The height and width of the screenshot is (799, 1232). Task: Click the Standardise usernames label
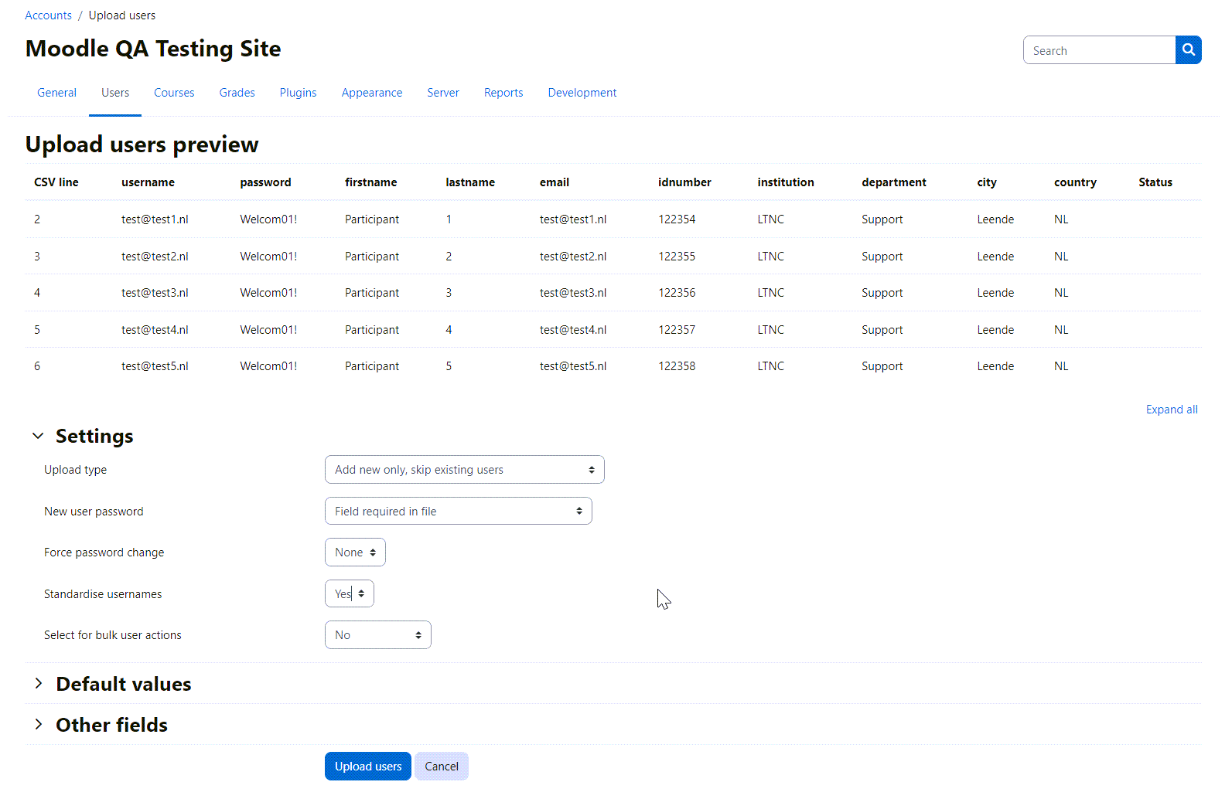tap(103, 594)
